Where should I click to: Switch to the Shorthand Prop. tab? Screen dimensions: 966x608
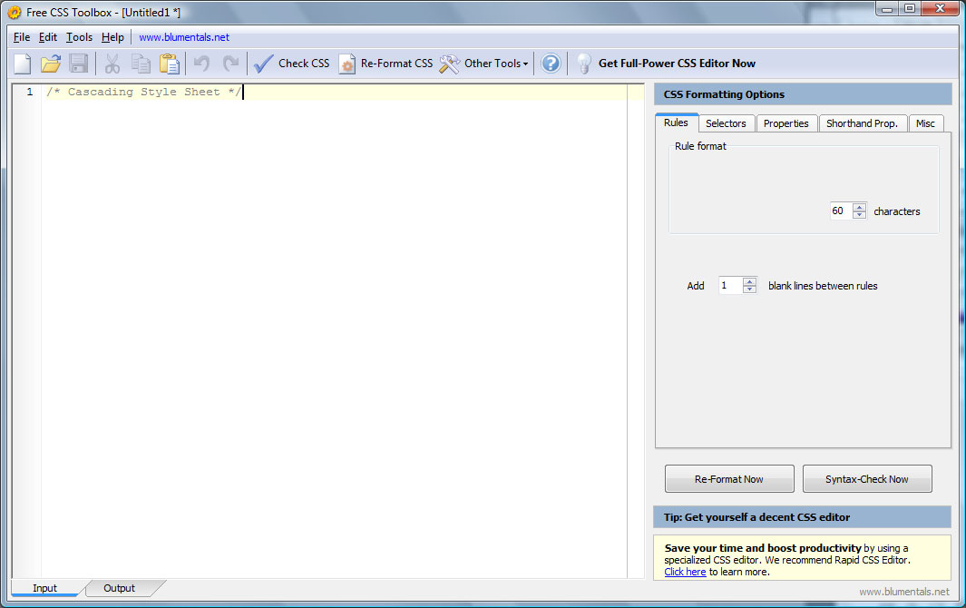[x=862, y=123]
